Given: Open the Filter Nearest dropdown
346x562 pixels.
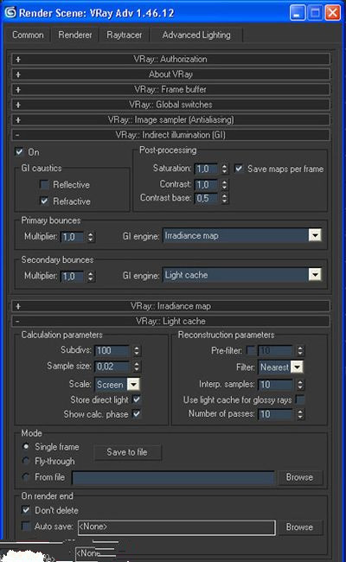Looking at the screenshot, I should [297, 367].
